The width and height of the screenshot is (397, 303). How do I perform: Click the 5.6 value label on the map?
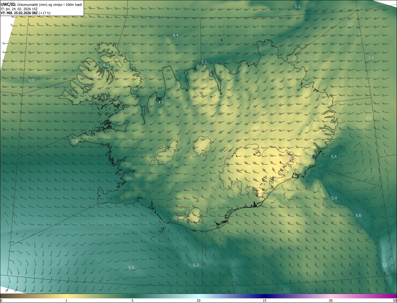point(358,215)
